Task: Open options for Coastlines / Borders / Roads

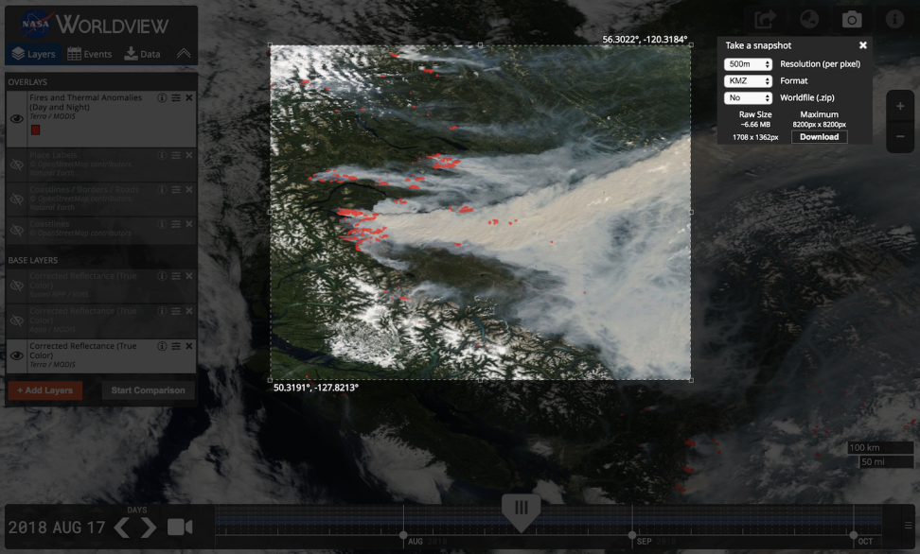Action: pyautogui.click(x=176, y=189)
